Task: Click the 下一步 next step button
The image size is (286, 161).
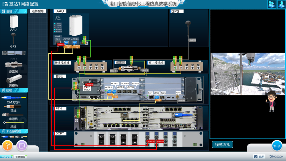Action: (x=277, y=146)
